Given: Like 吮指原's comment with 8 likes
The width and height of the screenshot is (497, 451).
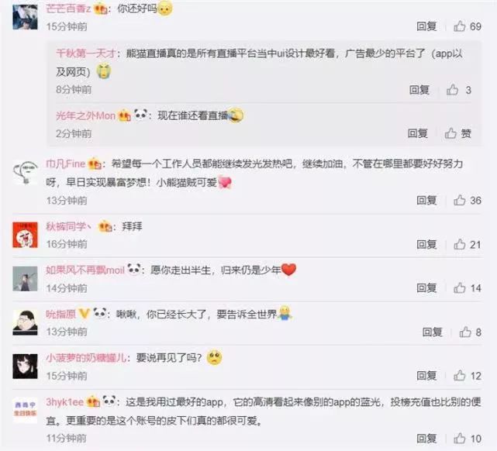Looking at the screenshot, I should coord(465,332).
